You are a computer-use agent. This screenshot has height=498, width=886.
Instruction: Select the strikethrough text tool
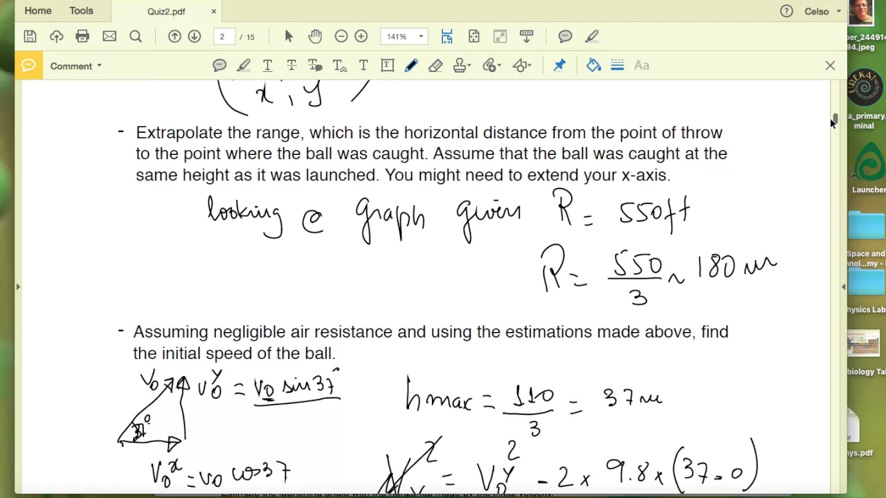coord(291,66)
